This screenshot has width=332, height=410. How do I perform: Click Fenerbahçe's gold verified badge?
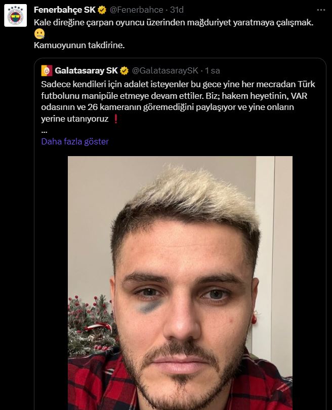coord(102,10)
